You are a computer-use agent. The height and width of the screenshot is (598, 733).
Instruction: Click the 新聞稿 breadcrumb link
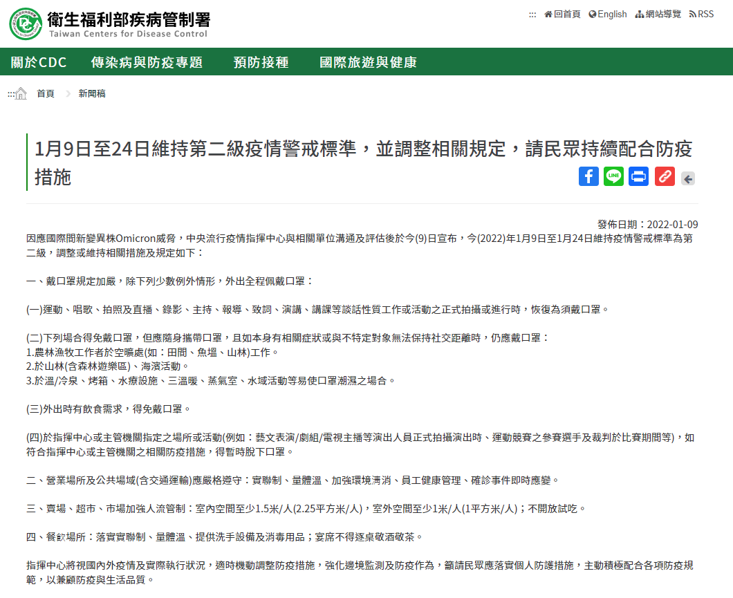(x=92, y=93)
